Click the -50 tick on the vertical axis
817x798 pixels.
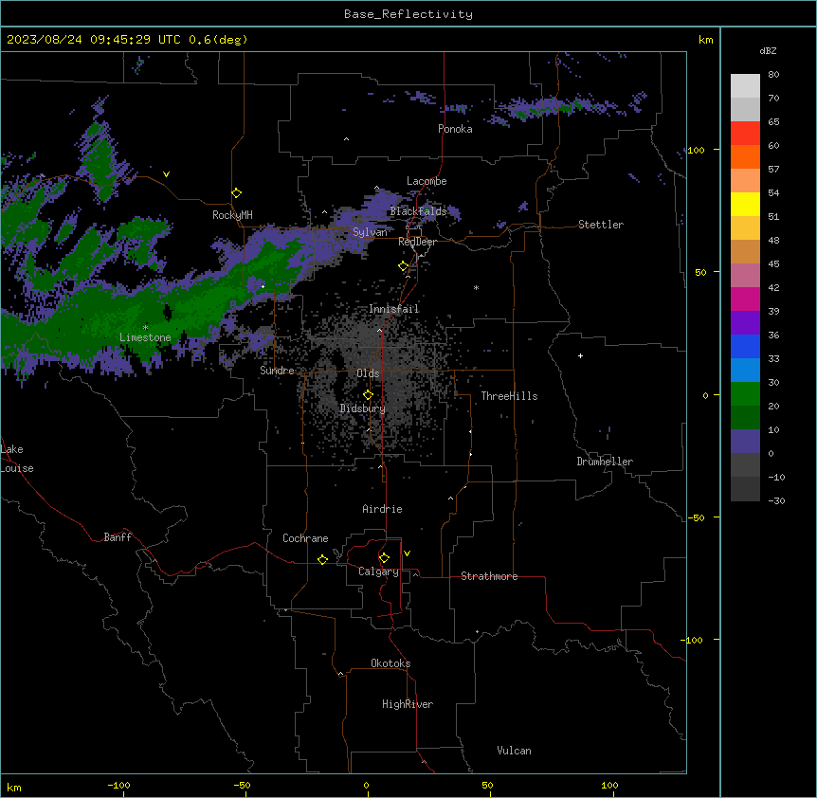696,517
